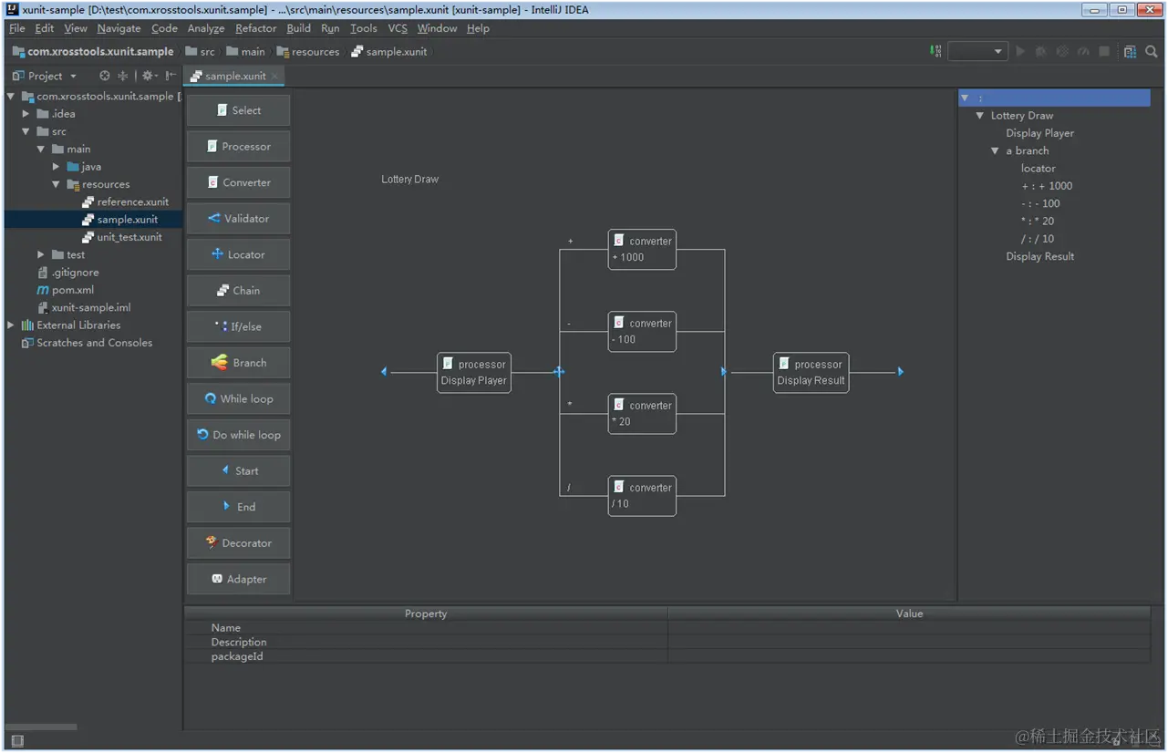Click the Display Player processor node

coord(473,373)
